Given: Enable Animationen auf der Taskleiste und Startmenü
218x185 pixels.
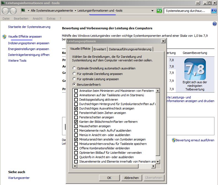Looking at the screenshot, I should click(76, 95).
